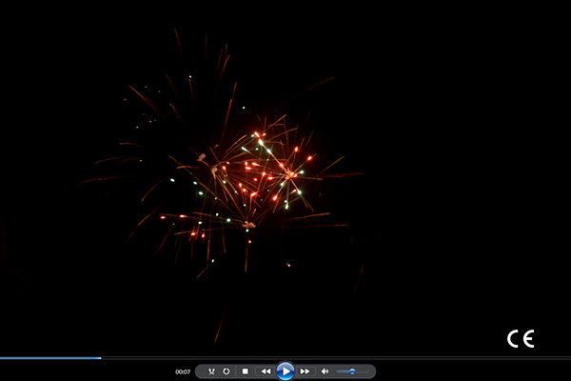The width and height of the screenshot is (571, 381).
Task: Adjust the volume slider
Action: (x=352, y=371)
